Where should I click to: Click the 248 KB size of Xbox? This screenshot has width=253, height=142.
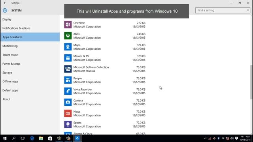pos(141,34)
